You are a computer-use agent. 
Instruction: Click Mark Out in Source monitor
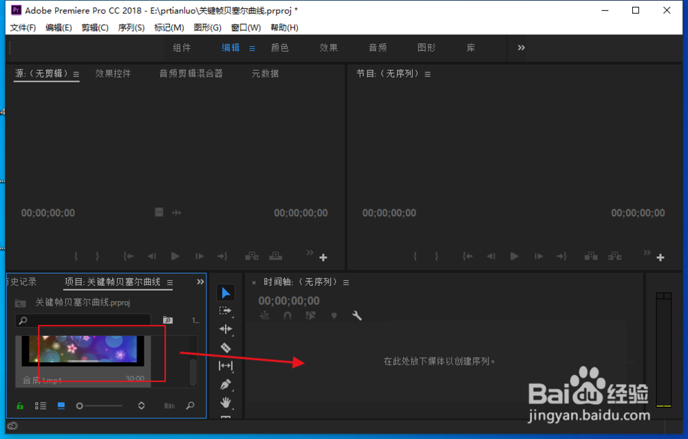tap(98, 256)
